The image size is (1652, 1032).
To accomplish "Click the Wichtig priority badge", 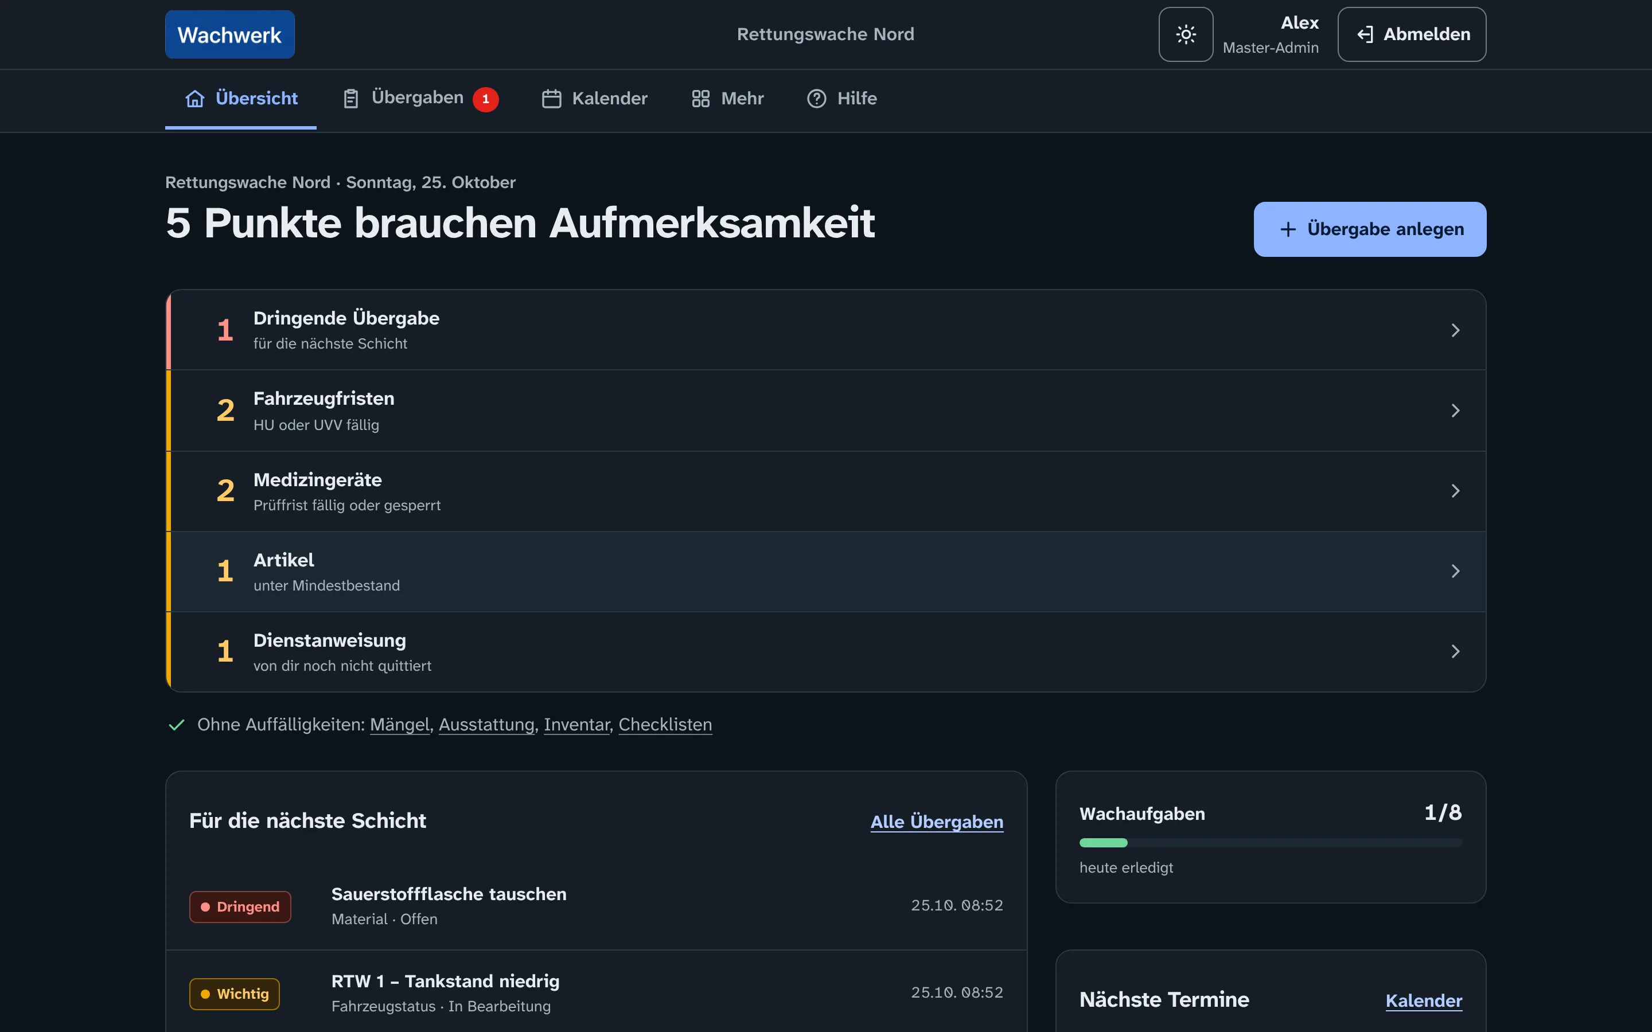I will 234,994.
